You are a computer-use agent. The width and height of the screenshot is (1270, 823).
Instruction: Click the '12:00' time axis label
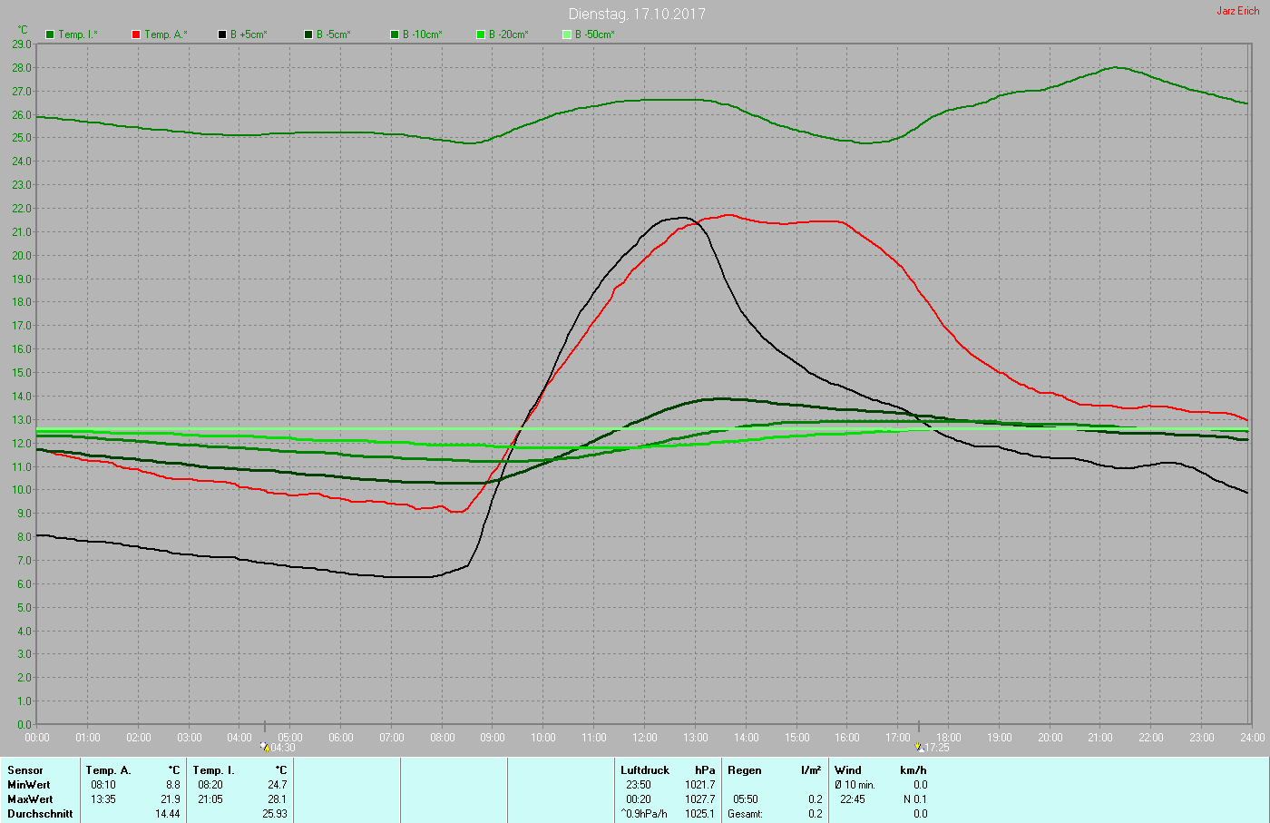tap(645, 738)
